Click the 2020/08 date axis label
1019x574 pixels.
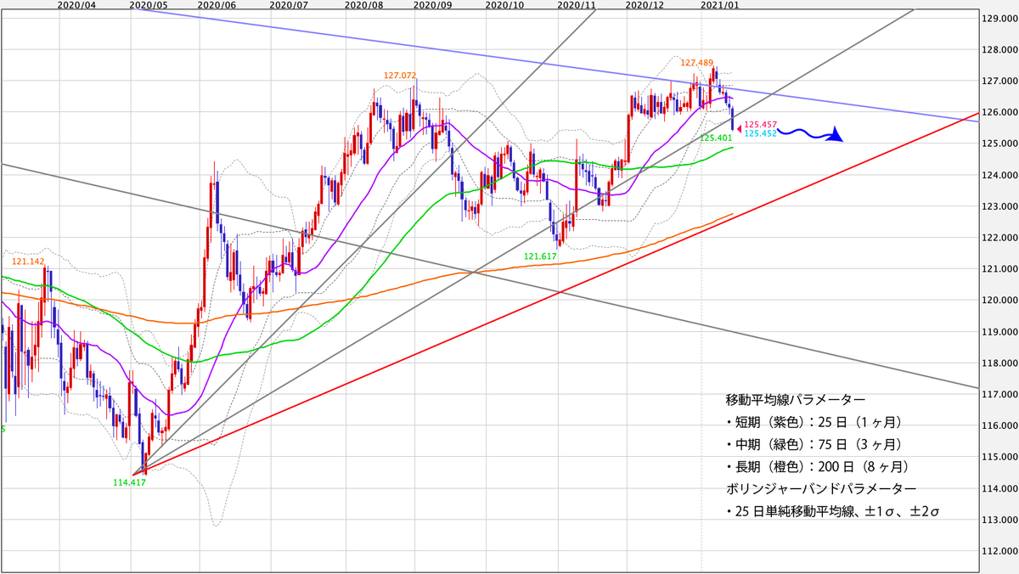point(363,5)
